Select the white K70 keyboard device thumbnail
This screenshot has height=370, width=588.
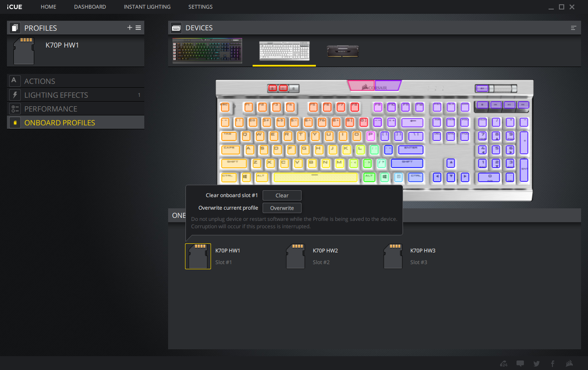(x=284, y=51)
